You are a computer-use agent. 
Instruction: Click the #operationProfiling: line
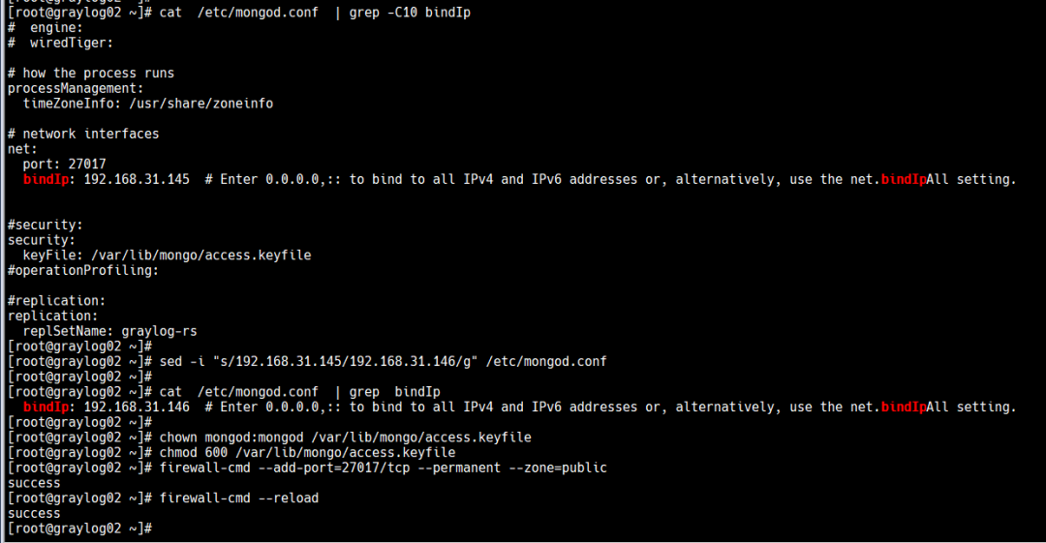(83, 271)
